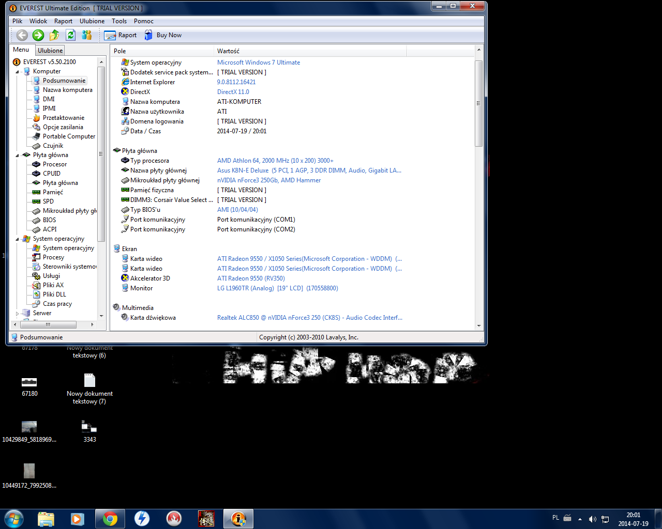Open Windows Explorer from the taskbar
The width and height of the screenshot is (662, 529).
(x=46, y=519)
